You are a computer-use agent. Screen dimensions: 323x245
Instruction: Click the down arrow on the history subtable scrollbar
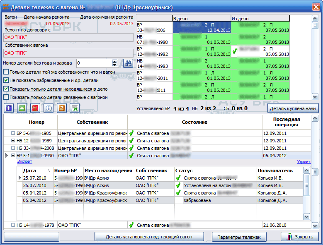[307, 216]
